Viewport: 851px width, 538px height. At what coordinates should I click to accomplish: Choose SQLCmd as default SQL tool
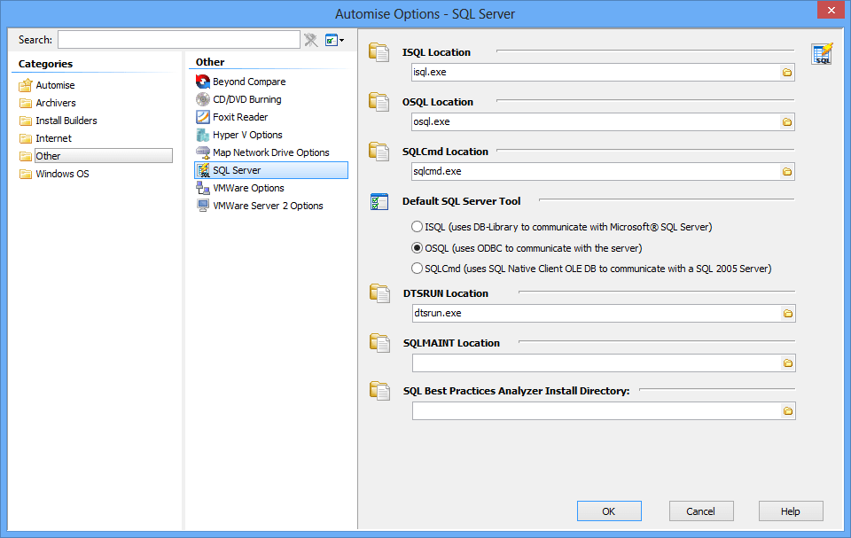click(x=418, y=269)
